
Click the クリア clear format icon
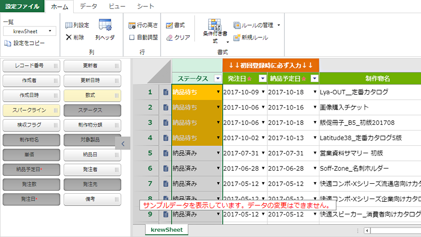pyautogui.click(x=169, y=37)
